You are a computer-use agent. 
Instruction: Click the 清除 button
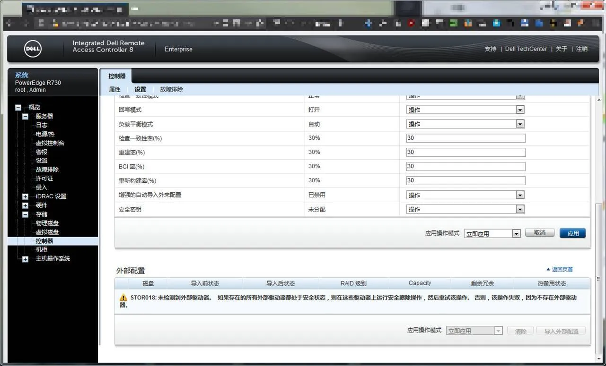pyautogui.click(x=520, y=331)
